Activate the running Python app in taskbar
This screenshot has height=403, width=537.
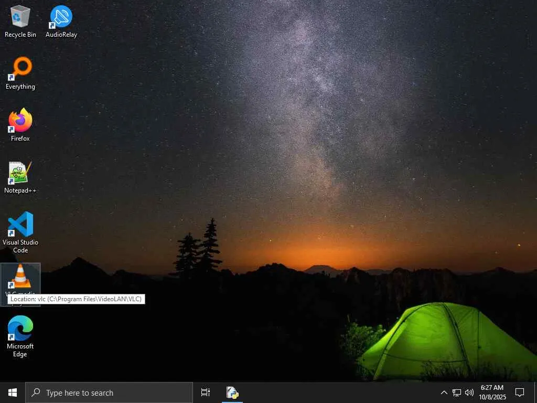[x=232, y=393]
